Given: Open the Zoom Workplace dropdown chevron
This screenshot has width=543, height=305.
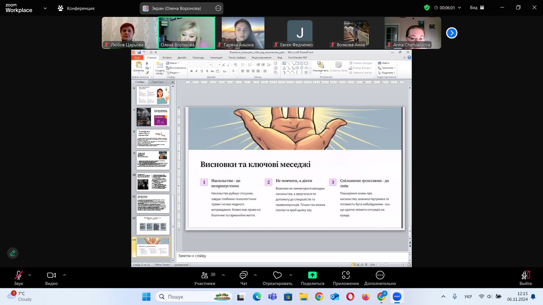Looking at the screenshot, I should coord(45,8).
